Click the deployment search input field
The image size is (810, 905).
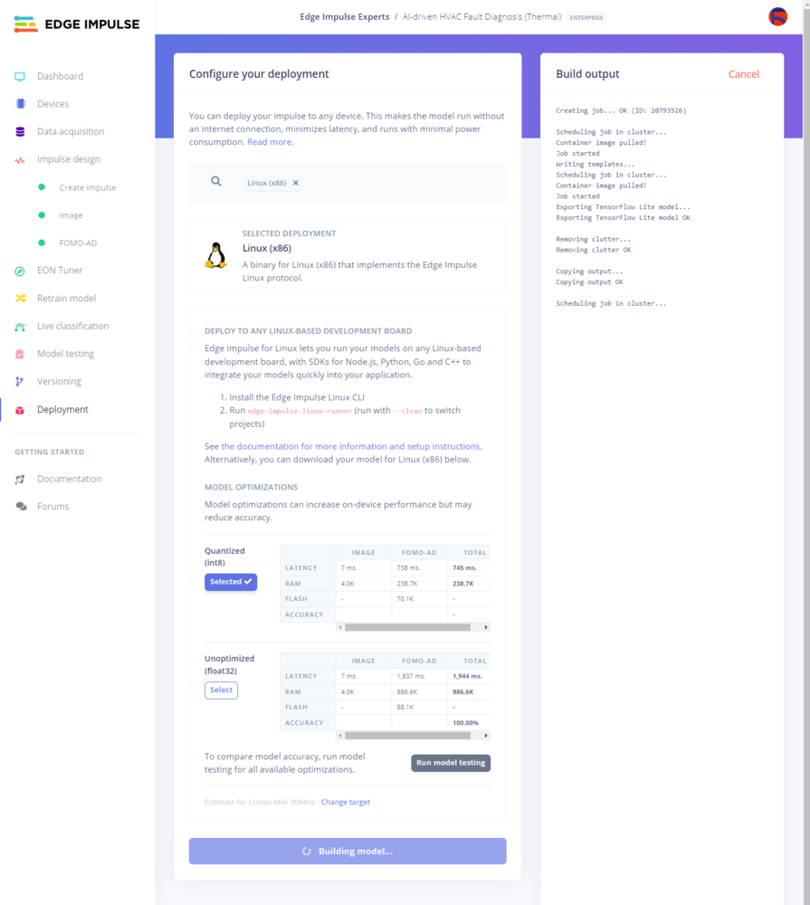coord(348,183)
